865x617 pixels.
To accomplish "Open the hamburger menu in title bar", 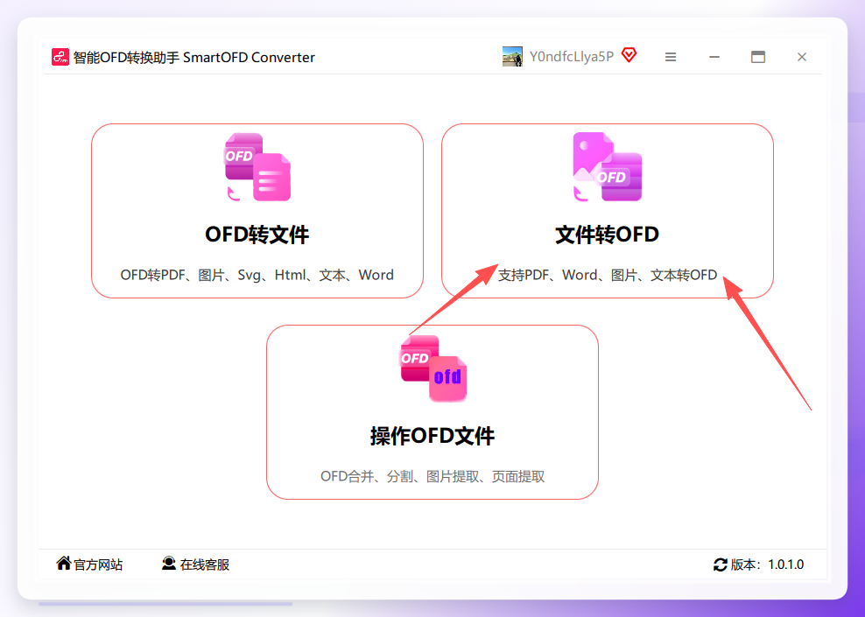I will pos(671,57).
